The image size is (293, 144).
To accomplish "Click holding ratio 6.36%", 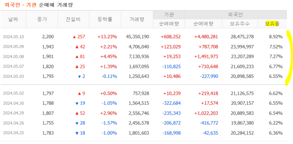I will tap(276, 133).
